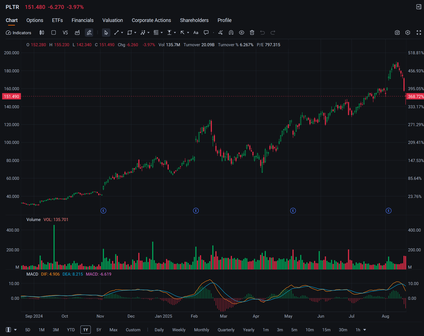
Task: Expand the Fibonacci tools dropdown arrow
Action: point(162,33)
